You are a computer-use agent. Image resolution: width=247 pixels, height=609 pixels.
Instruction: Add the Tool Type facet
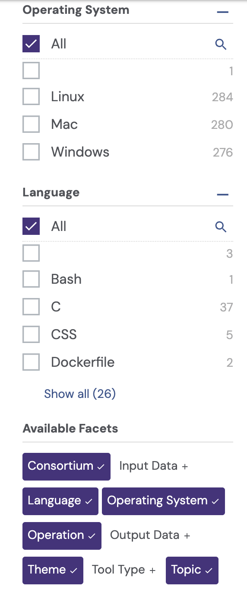click(x=123, y=570)
